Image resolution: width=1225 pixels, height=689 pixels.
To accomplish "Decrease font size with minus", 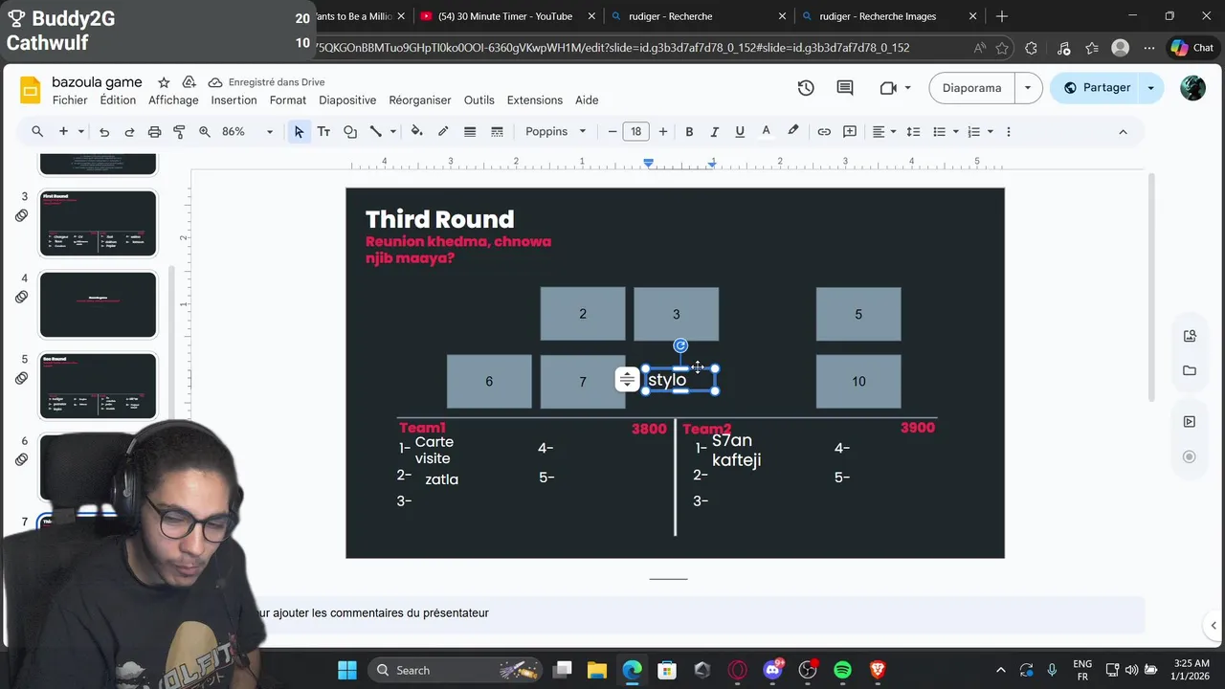I will [x=612, y=131].
